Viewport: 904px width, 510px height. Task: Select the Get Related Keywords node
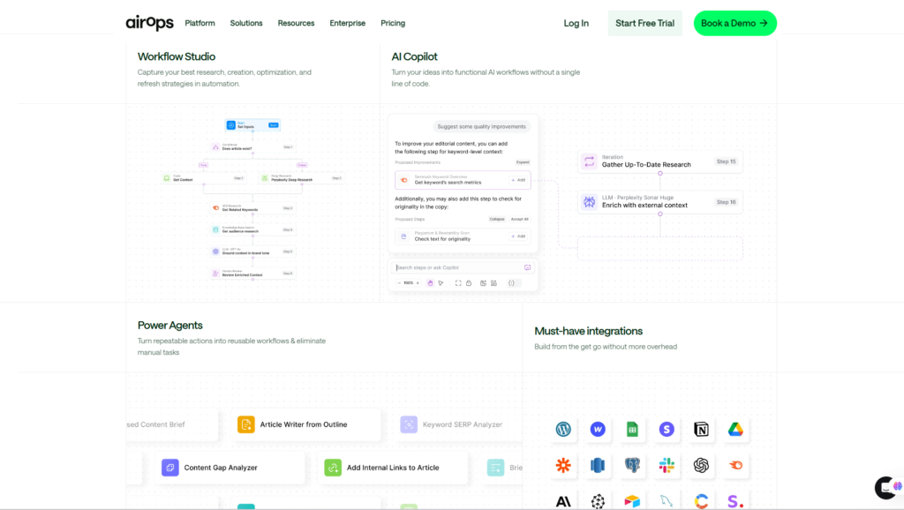pyautogui.click(x=252, y=208)
